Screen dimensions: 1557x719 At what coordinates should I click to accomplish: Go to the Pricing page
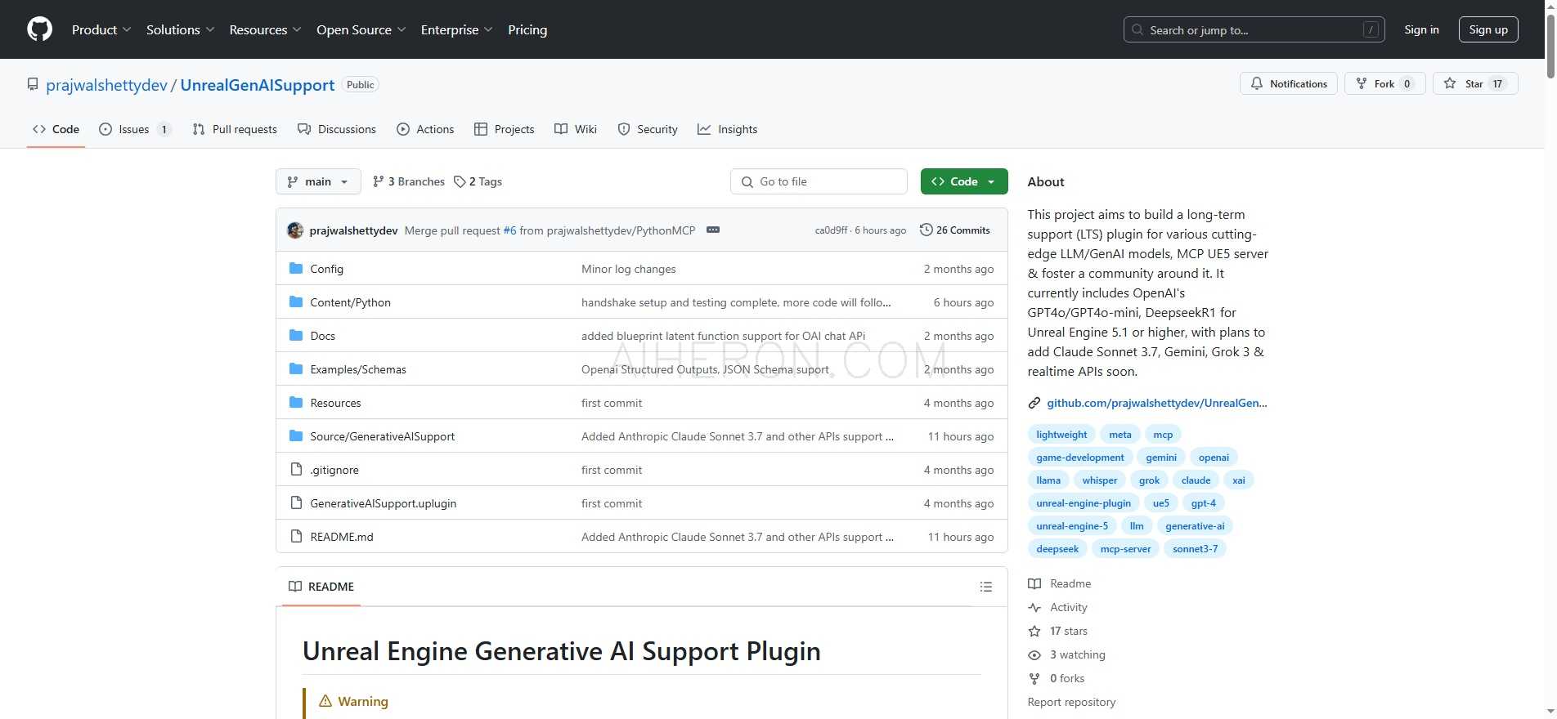coord(527,29)
